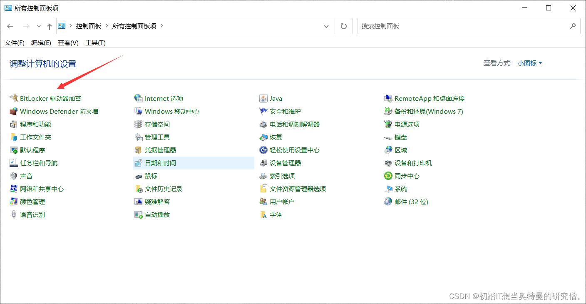Click the 轻松使用设置中心 icon
The width and height of the screenshot is (586, 304).
(x=263, y=150)
